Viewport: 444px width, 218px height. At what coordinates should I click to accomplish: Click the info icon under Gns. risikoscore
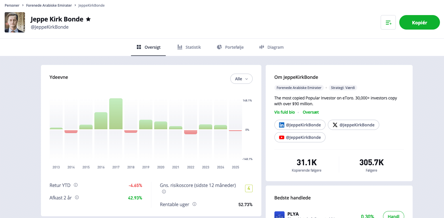[x=164, y=192]
